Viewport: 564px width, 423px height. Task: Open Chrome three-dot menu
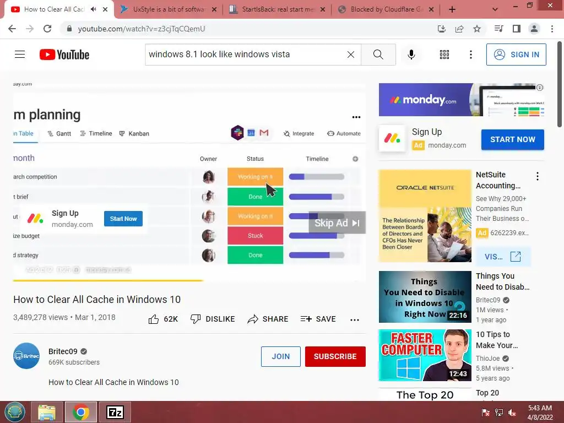click(552, 29)
